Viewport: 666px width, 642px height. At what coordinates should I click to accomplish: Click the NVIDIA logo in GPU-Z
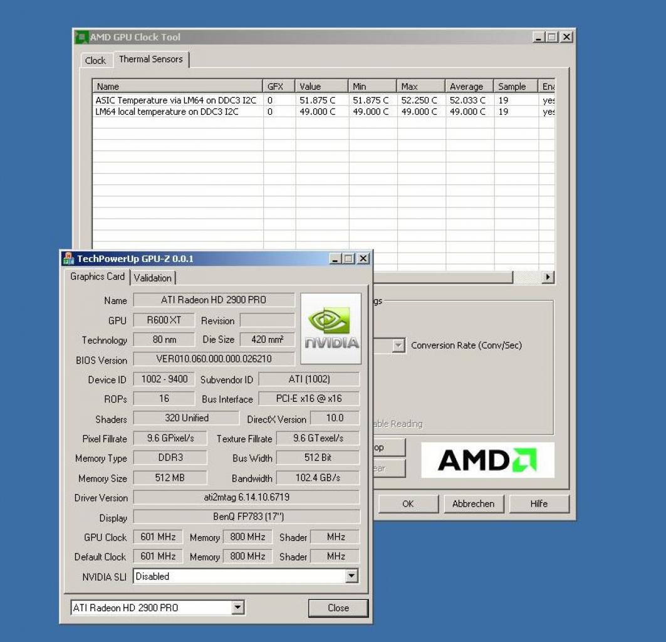331,329
